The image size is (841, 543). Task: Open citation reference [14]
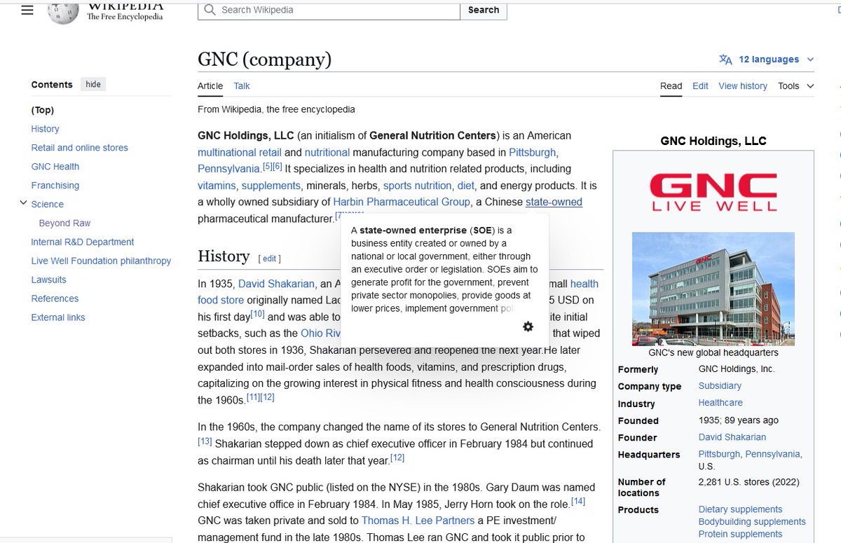578,501
